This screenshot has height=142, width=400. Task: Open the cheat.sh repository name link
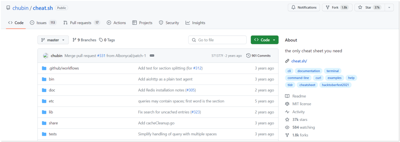[43, 8]
